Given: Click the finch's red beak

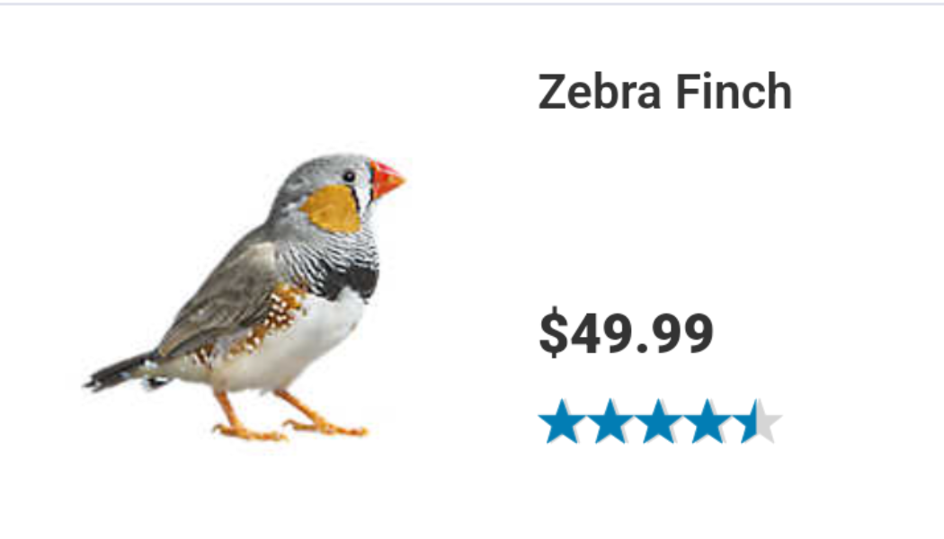Looking at the screenshot, I should [x=386, y=180].
